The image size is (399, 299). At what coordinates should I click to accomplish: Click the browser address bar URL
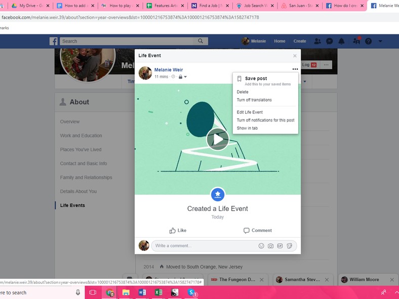pos(130,17)
